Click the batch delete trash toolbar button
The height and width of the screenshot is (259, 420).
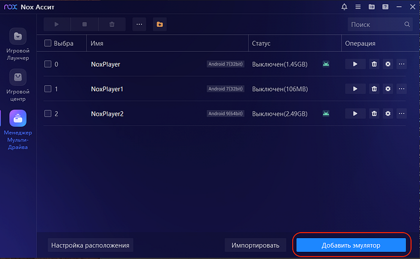tap(112, 25)
